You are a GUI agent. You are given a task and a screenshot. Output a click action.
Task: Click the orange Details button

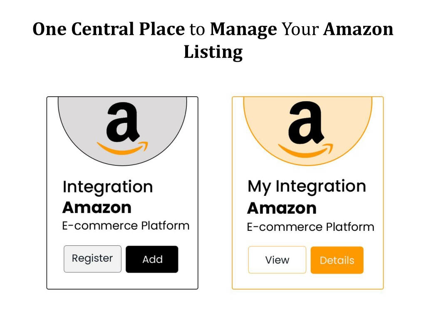337,260
